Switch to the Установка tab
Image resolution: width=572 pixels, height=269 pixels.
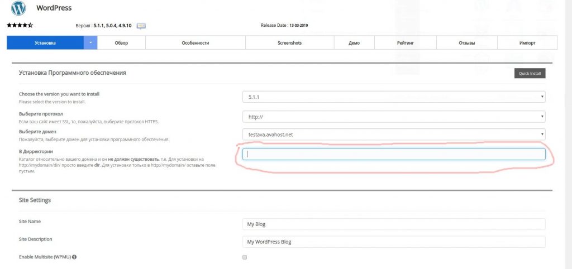45,42
